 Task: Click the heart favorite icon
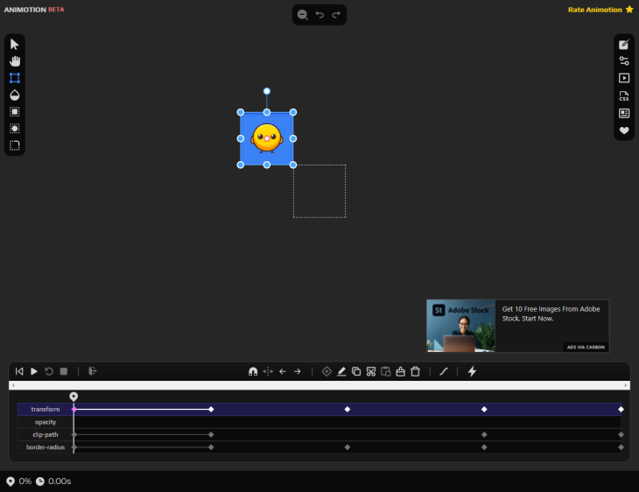coord(624,130)
